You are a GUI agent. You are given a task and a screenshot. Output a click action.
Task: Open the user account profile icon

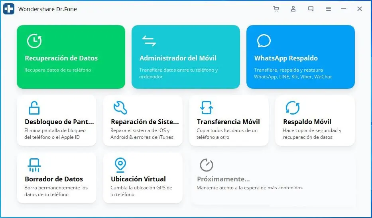point(293,9)
